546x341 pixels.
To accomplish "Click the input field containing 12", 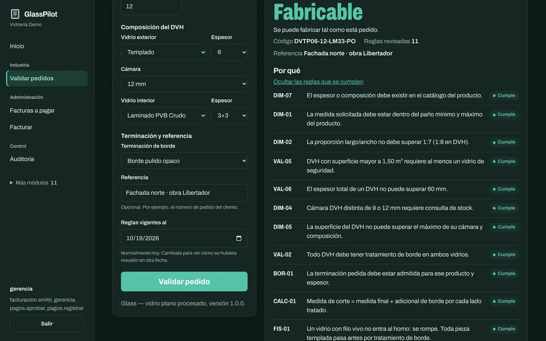I will 151,7.
